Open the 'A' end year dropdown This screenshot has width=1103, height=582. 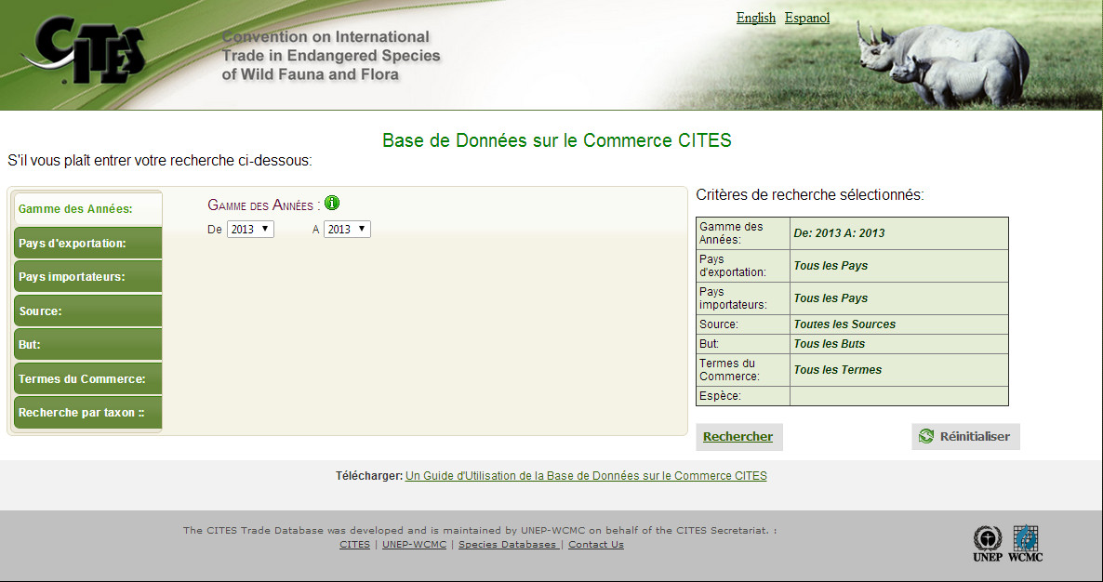pyautogui.click(x=347, y=229)
